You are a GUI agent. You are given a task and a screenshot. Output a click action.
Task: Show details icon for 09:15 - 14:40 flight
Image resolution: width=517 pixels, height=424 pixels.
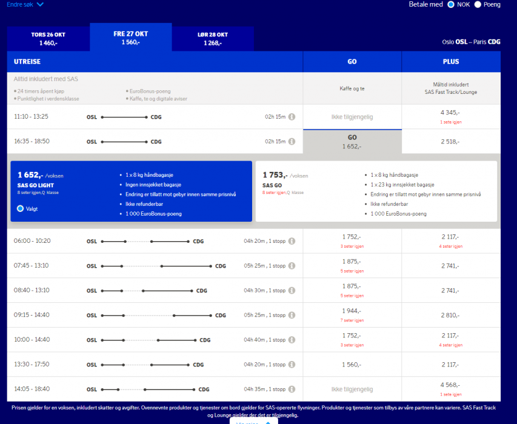[x=292, y=316]
